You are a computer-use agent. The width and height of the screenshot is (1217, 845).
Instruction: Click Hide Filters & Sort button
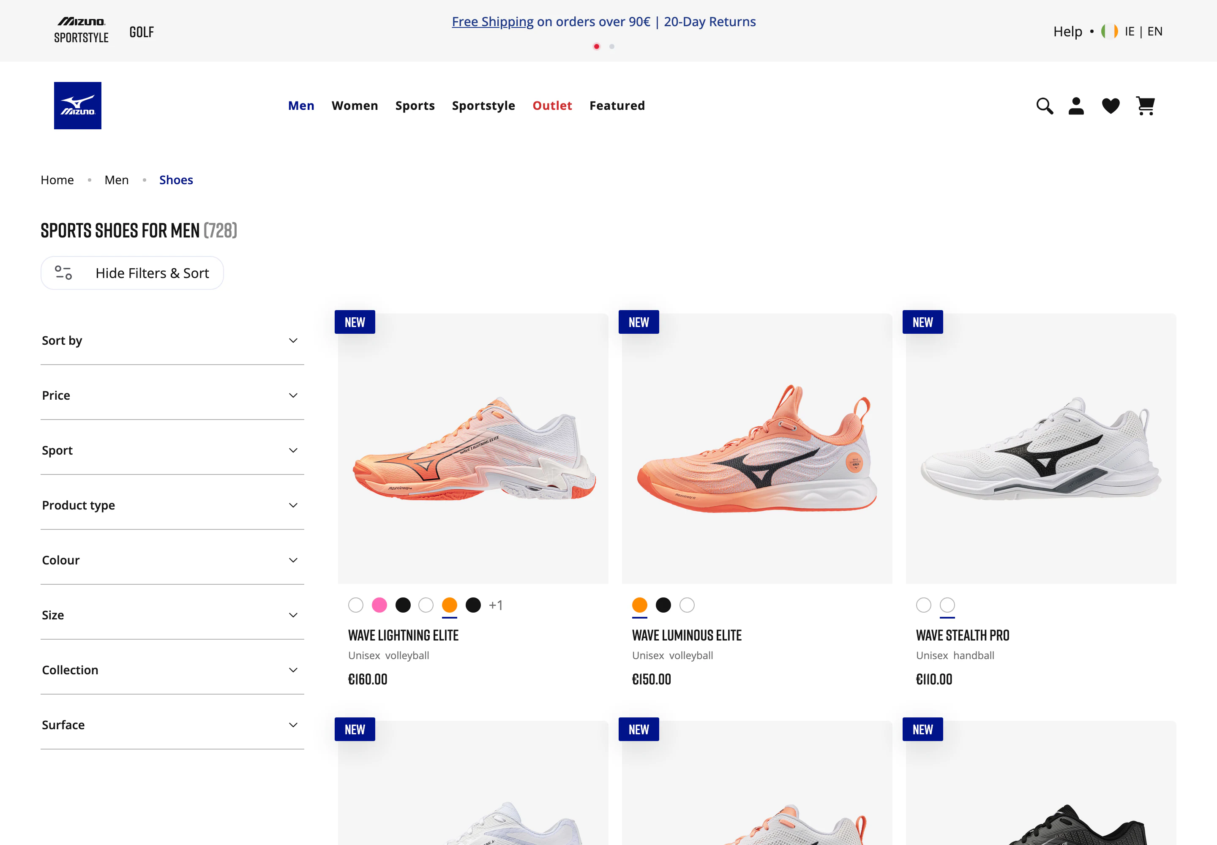(x=132, y=273)
